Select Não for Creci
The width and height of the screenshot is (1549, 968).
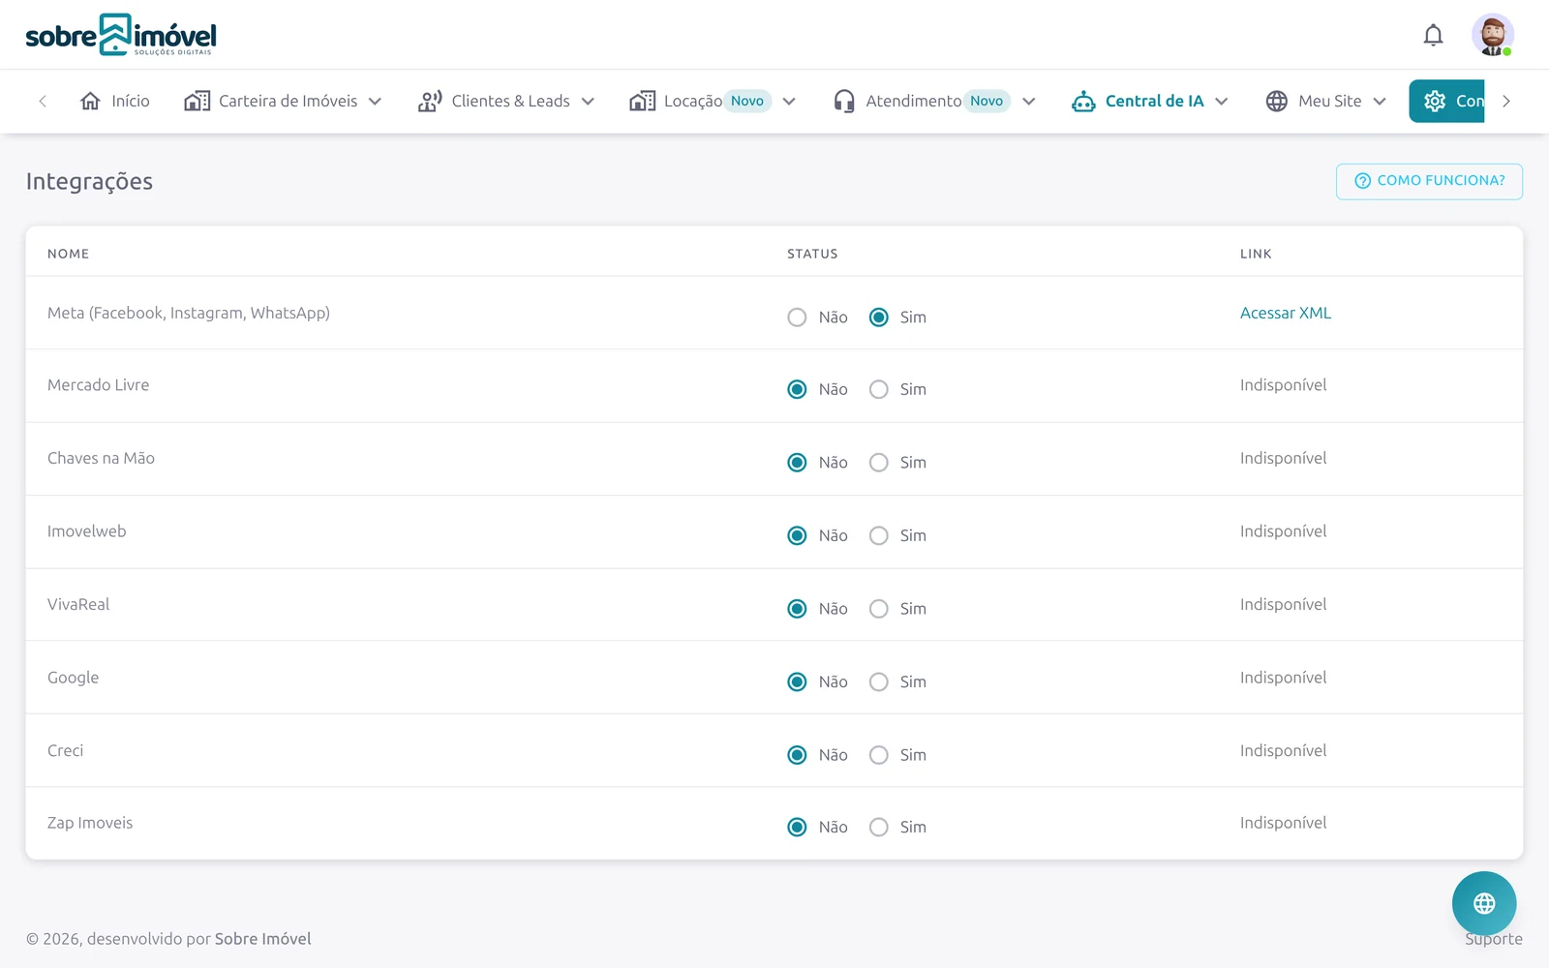tap(797, 755)
